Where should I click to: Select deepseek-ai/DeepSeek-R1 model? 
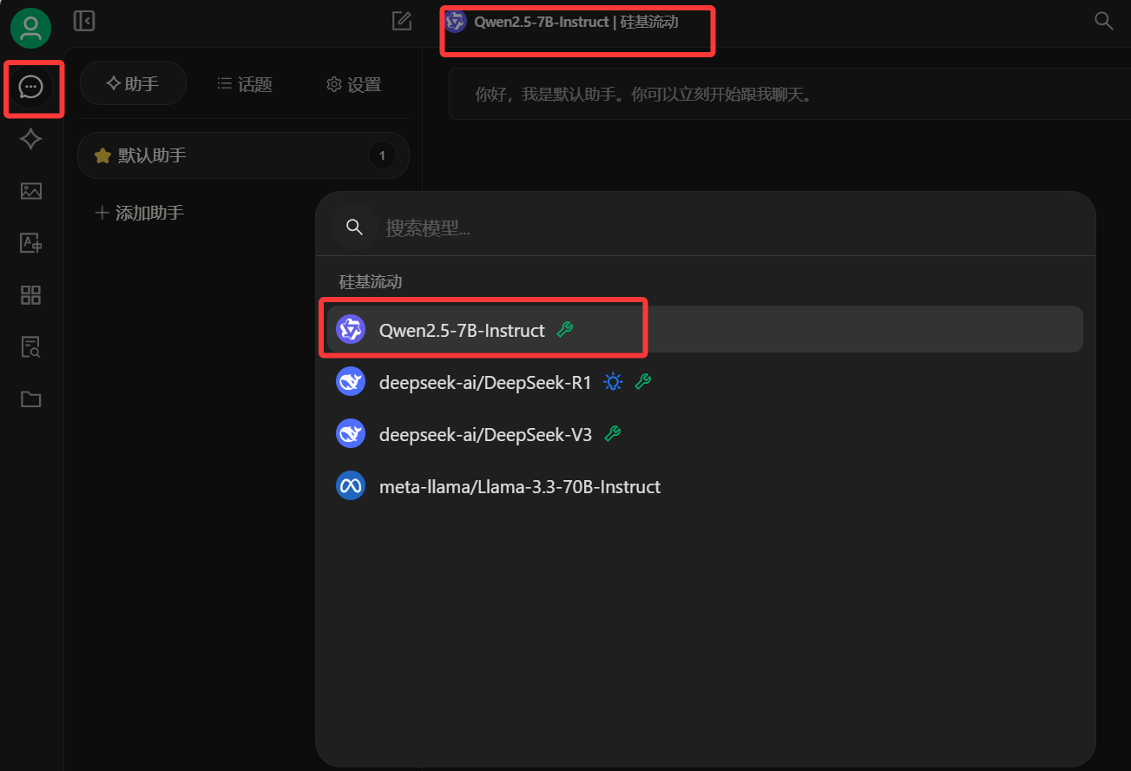705,382
